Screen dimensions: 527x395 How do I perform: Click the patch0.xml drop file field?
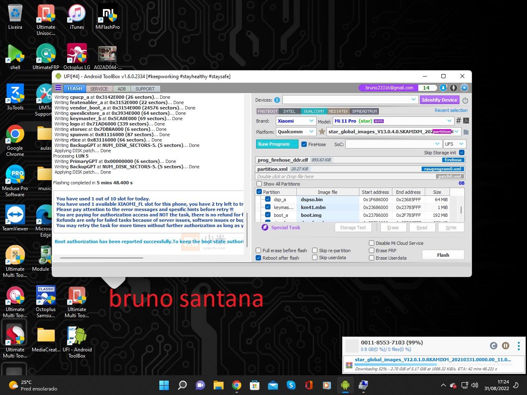pyautogui.click(x=360, y=177)
